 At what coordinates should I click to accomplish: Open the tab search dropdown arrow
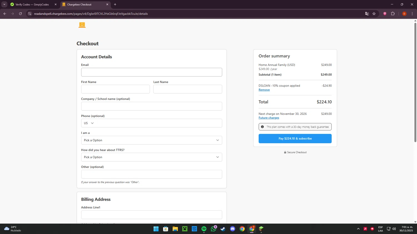(4, 4)
